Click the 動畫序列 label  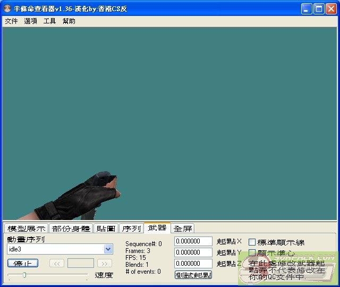tap(26, 239)
